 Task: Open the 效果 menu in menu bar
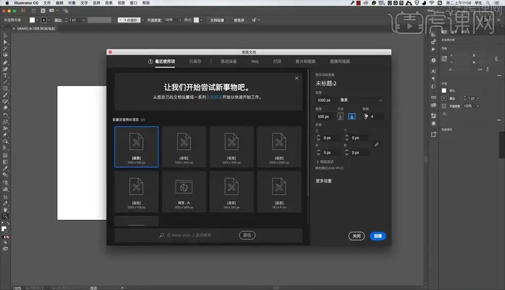click(109, 3)
